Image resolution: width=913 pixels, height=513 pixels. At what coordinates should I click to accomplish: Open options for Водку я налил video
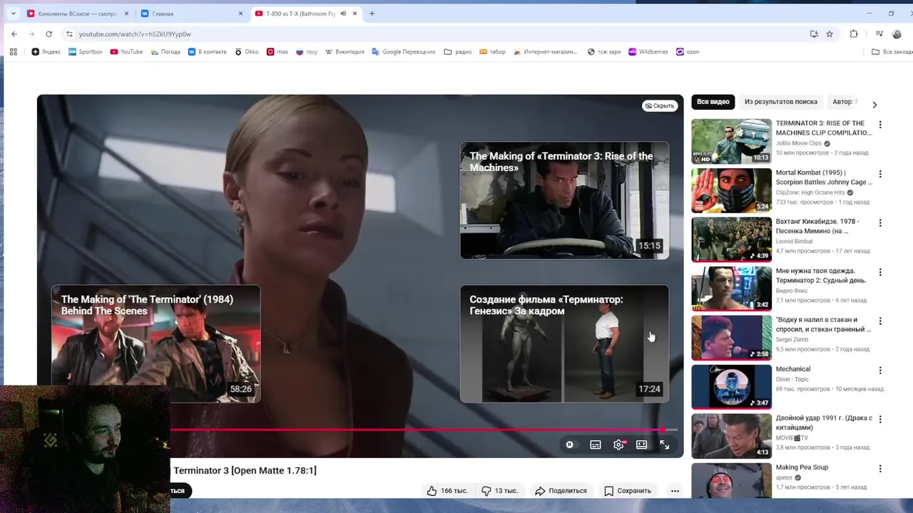click(880, 321)
